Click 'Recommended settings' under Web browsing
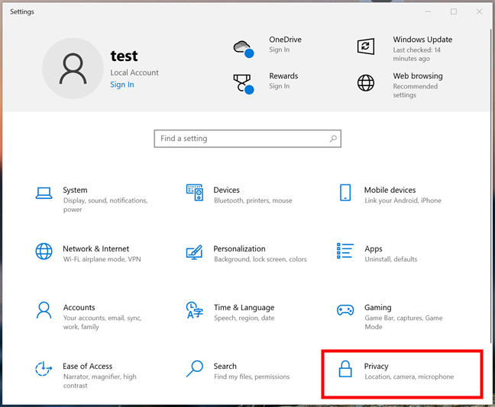This screenshot has height=407, width=495. [x=415, y=91]
